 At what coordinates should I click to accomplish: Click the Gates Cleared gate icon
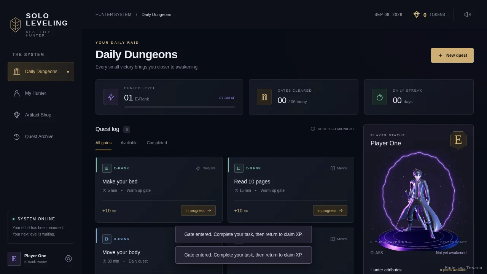pos(264,97)
